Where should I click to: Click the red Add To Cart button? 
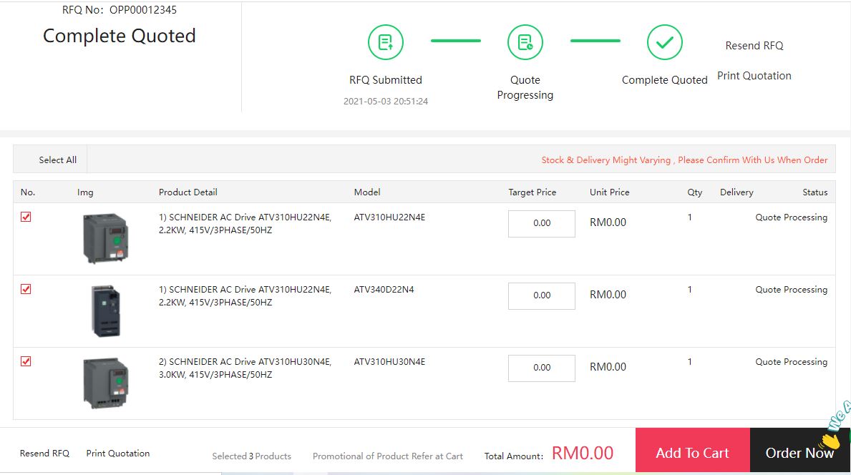coord(693,450)
